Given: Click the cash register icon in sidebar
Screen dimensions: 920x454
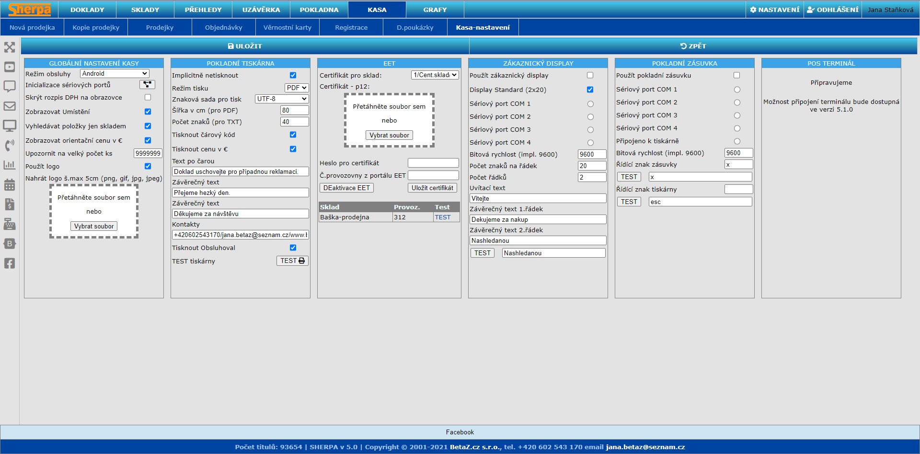Looking at the screenshot, I should 10,224.
